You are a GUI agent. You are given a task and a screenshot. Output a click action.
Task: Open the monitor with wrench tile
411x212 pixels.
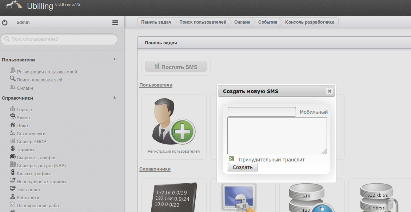(x=243, y=195)
